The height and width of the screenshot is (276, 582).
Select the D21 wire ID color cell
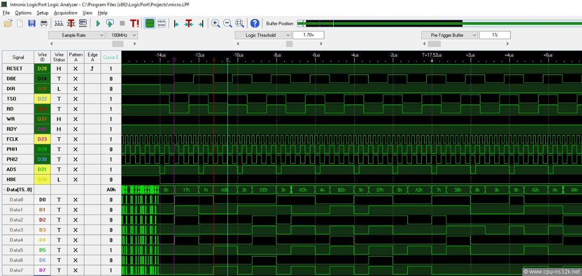(x=42, y=169)
